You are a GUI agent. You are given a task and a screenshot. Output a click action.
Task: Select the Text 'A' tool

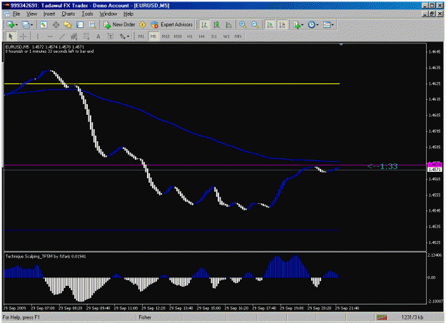pyautogui.click(x=98, y=36)
